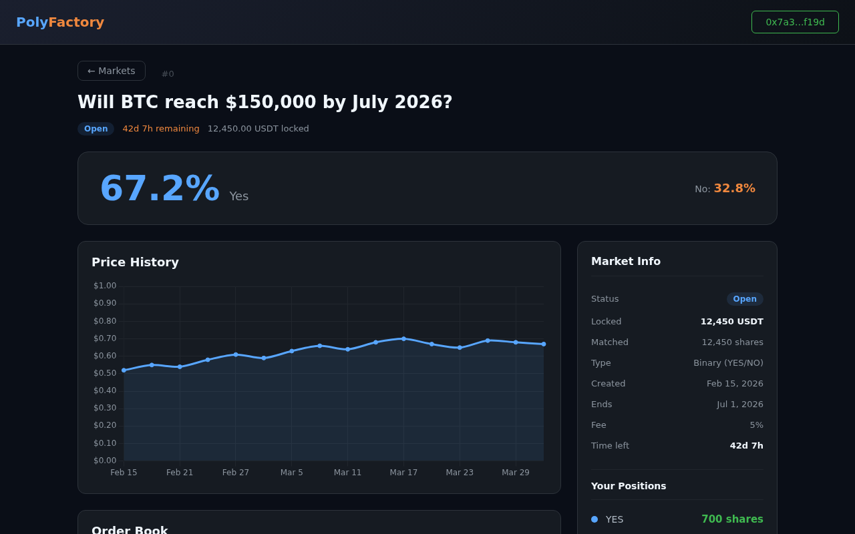The height and width of the screenshot is (534, 855).
Task: Click the 67.2% Yes probability value
Action: (x=160, y=188)
